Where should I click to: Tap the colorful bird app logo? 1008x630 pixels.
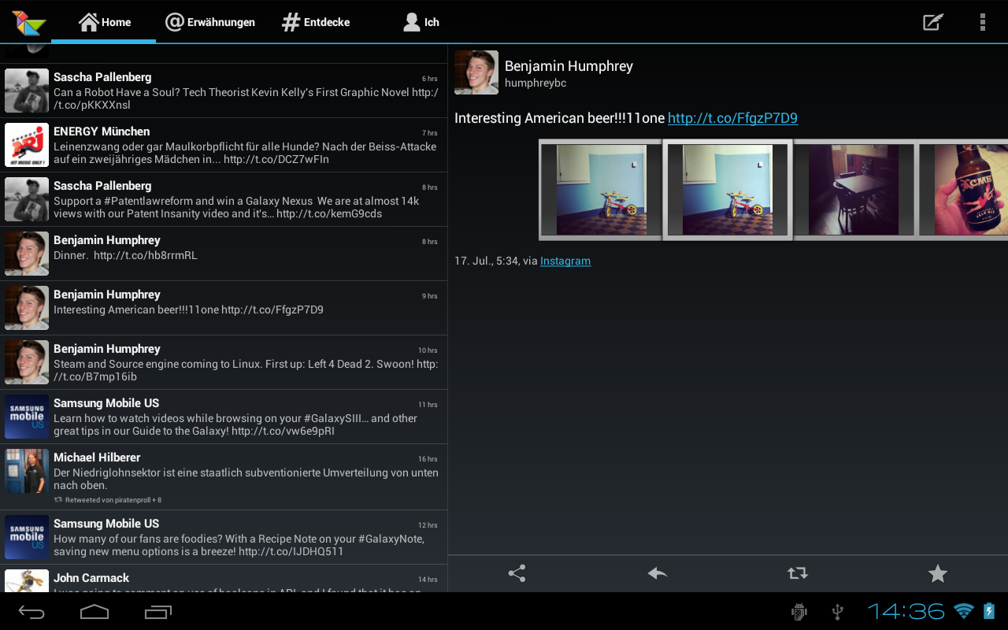coord(28,22)
